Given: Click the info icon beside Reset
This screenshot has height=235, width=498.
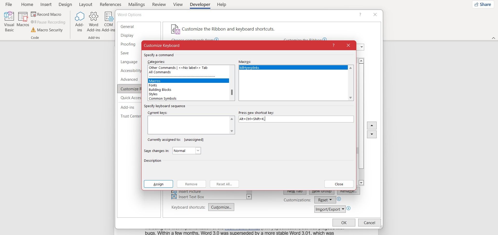Looking at the screenshot, I should click(x=339, y=199).
